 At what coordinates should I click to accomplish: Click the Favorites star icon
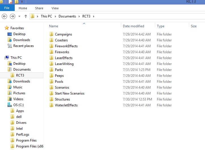pyautogui.click(x=7, y=28)
